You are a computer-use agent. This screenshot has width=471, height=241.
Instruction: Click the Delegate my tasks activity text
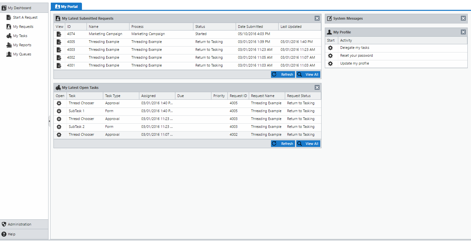(355, 48)
